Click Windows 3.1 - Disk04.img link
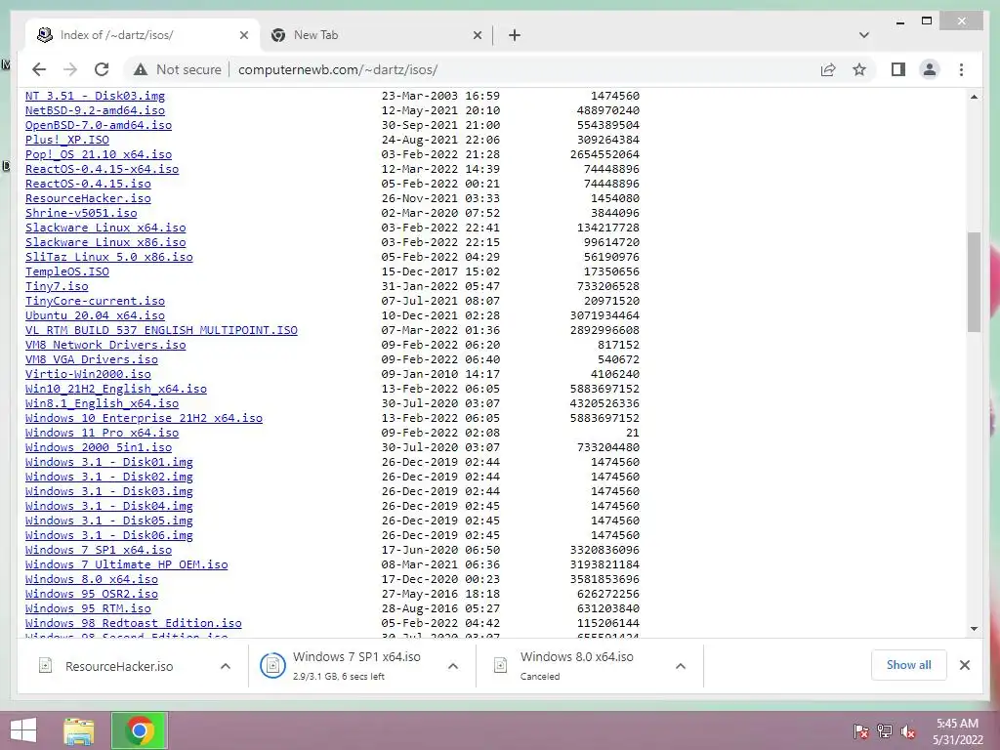1000x750 pixels. (x=109, y=507)
